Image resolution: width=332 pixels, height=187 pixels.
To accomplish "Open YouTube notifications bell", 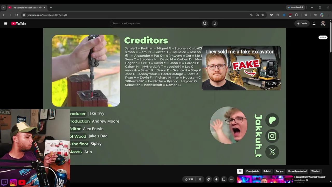I will point(314,23).
